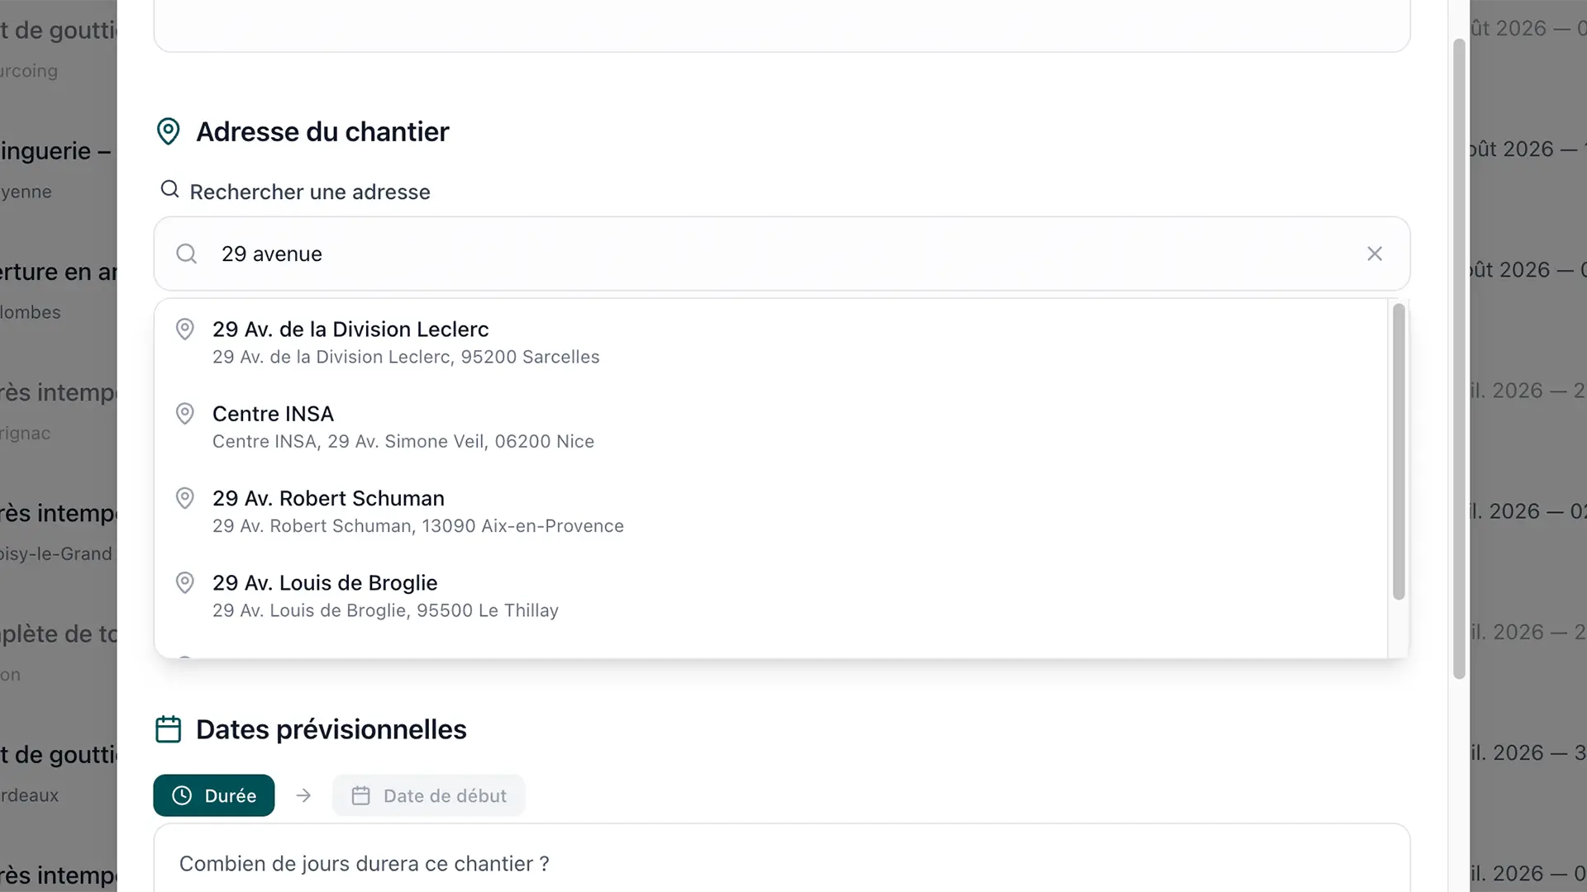Select the Durée mode button

[x=214, y=795]
